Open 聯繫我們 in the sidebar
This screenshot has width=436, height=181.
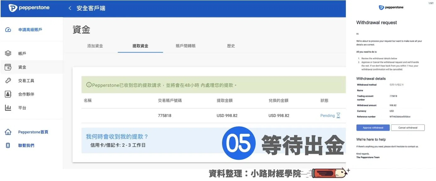[x=26, y=146]
